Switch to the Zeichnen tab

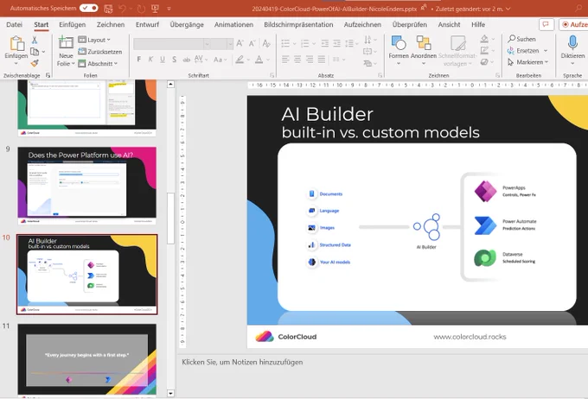coord(111,24)
